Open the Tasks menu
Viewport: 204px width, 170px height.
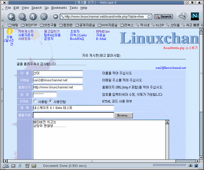pyautogui.click(x=73, y=8)
